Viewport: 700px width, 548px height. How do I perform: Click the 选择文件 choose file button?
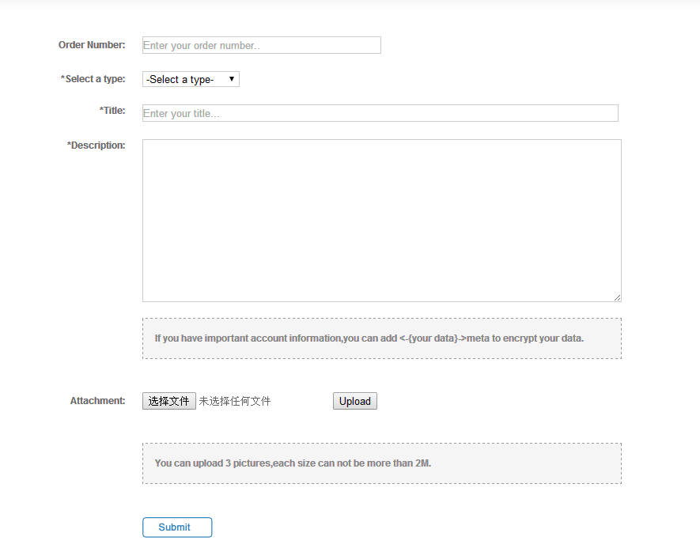point(168,401)
